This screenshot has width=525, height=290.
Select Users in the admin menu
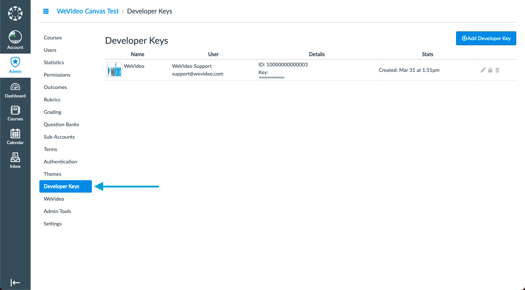(50, 50)
